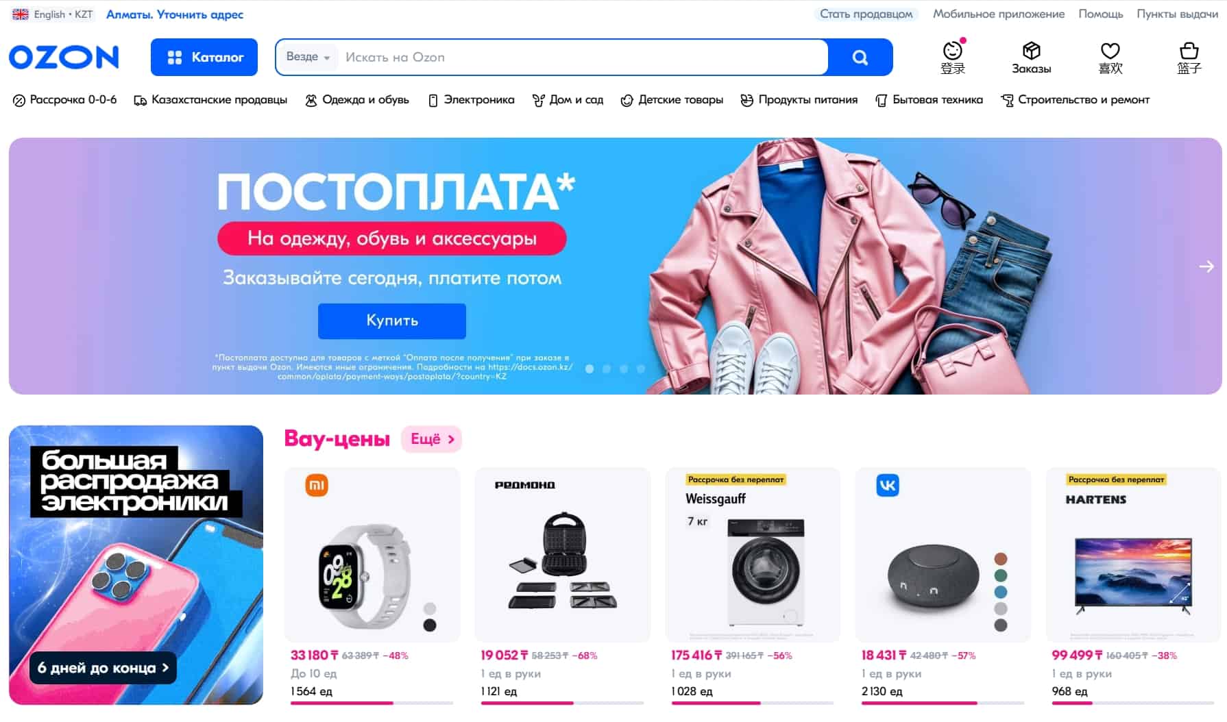Select the second banner carousel dot
Viewport: 1227px width, 722px height.
(607, 369)
